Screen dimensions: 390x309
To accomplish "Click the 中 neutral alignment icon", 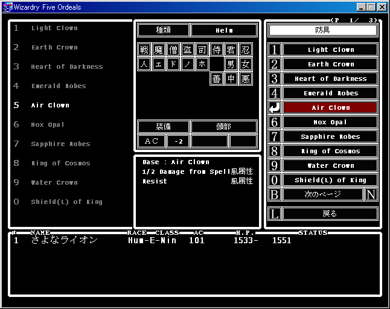I will point(231,79).
